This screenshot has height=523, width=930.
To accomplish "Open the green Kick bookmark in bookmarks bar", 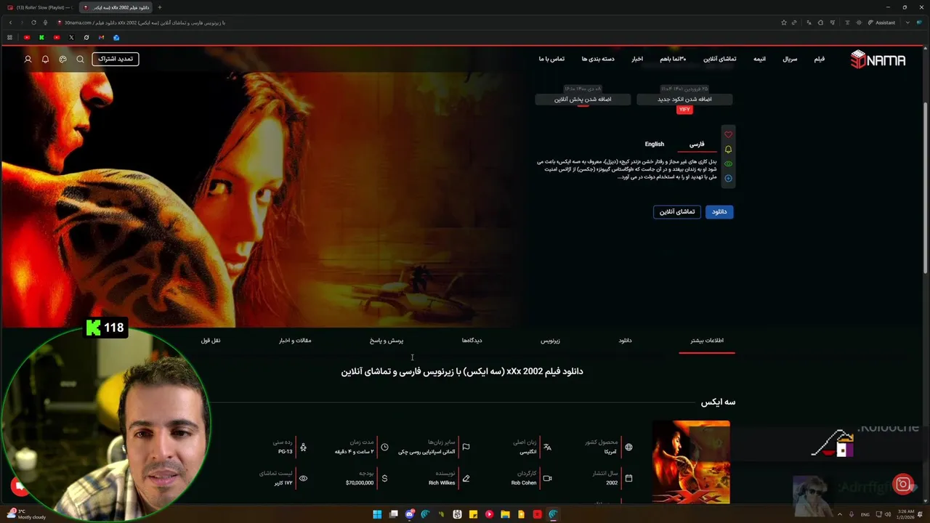I will point(41,37).
